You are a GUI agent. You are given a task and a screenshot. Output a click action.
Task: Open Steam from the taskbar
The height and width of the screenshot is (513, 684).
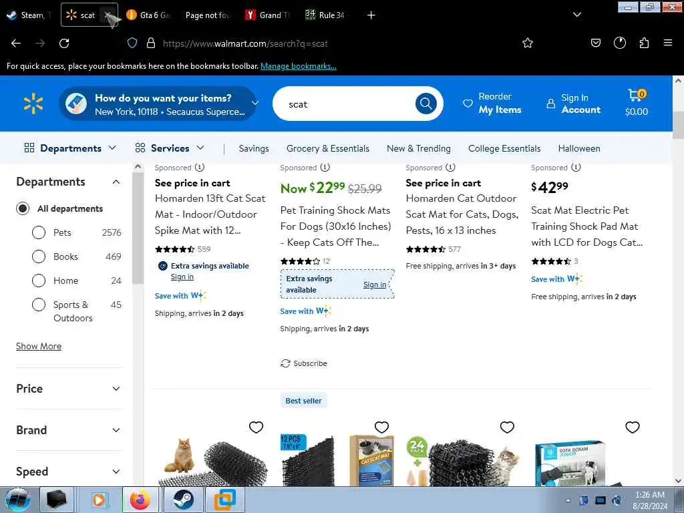183,500
